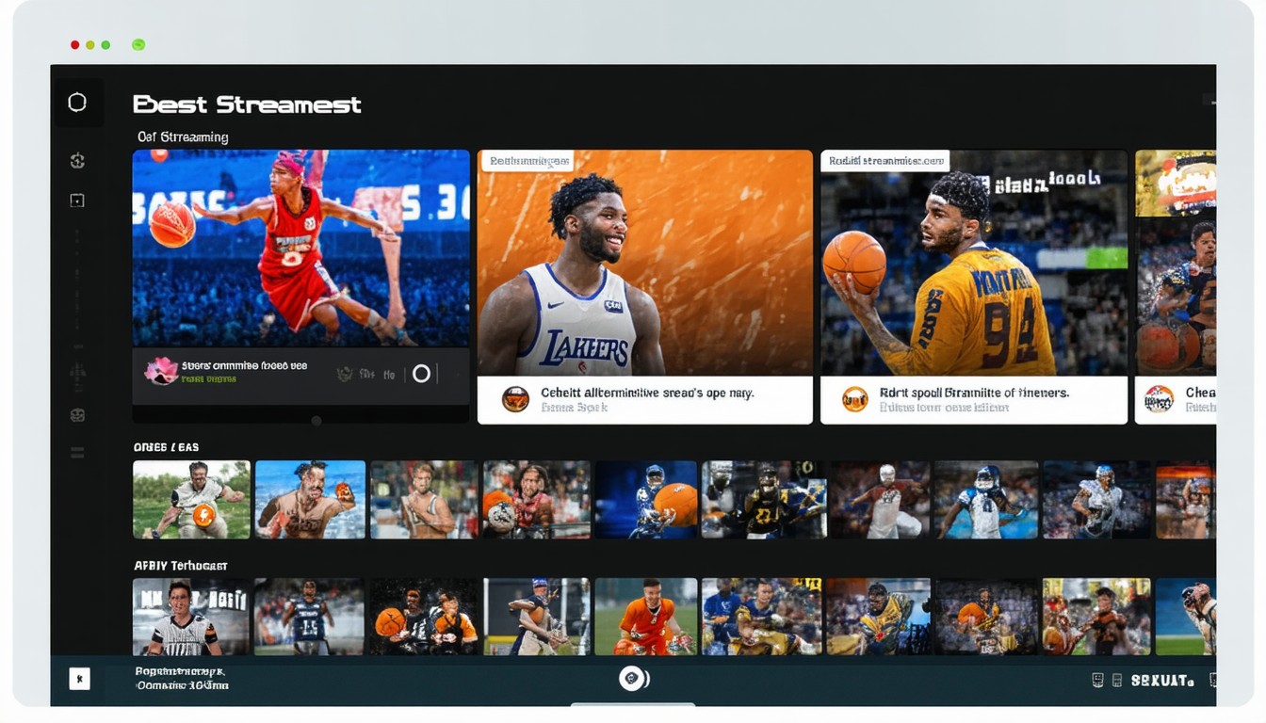Open the channel avatar under the Lakers card
This screenshot has width=1266, height=723.
click(x=515, y=399)
